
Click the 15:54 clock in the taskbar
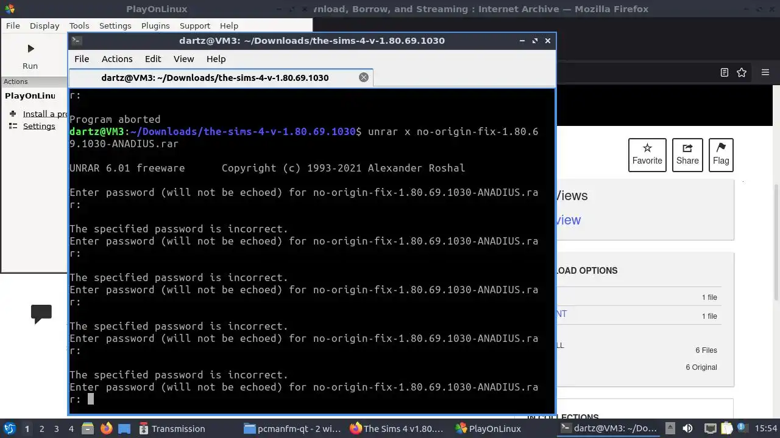click(766, 429)
